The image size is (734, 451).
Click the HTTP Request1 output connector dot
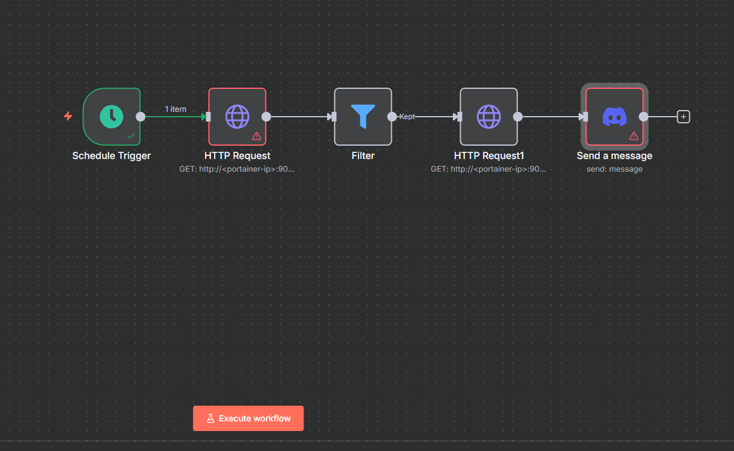(x=518, y=117)
